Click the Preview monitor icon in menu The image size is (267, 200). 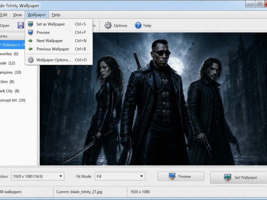point(30,32)
